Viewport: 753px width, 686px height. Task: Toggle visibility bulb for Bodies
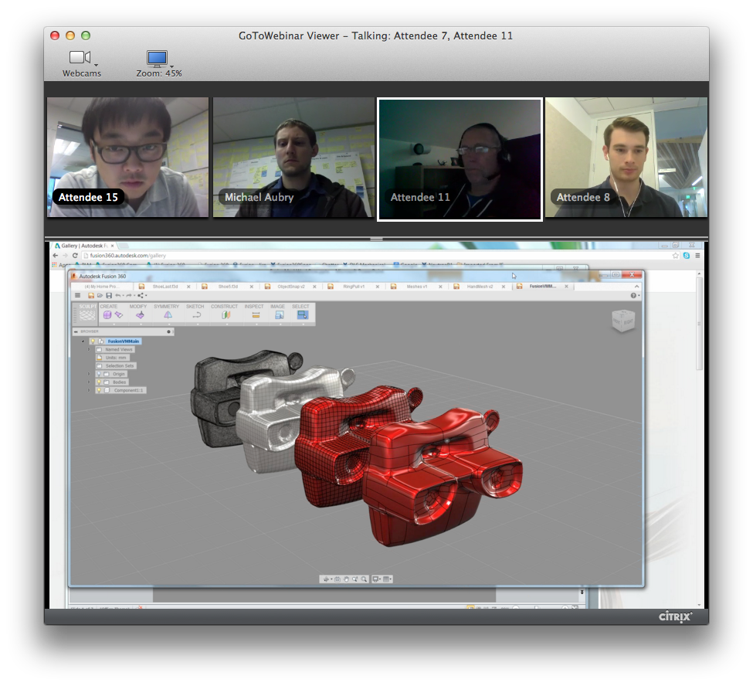click(99, 382)
